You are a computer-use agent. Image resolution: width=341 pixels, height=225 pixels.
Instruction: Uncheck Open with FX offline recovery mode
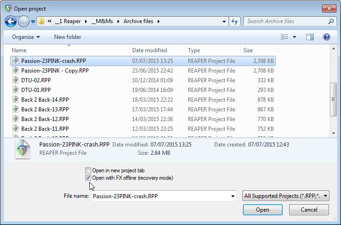(x=88, y=178)
